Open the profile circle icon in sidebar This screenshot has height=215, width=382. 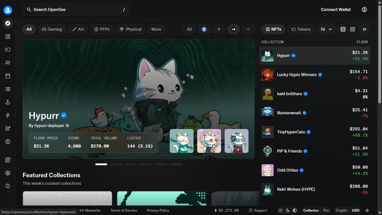click(x=8, y=141)
